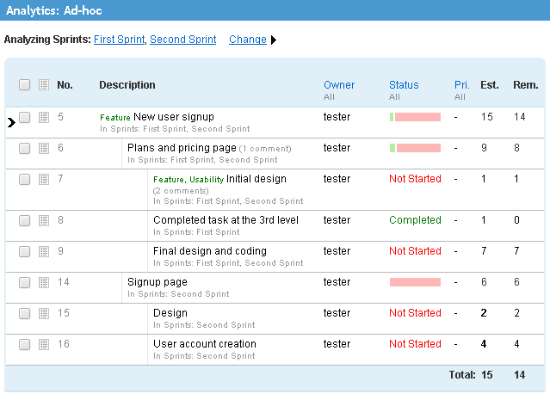The width and height of the screenshot is (550, 400).
Task: Toggle the select-all checkbox in header
Action: click(25, 84)
